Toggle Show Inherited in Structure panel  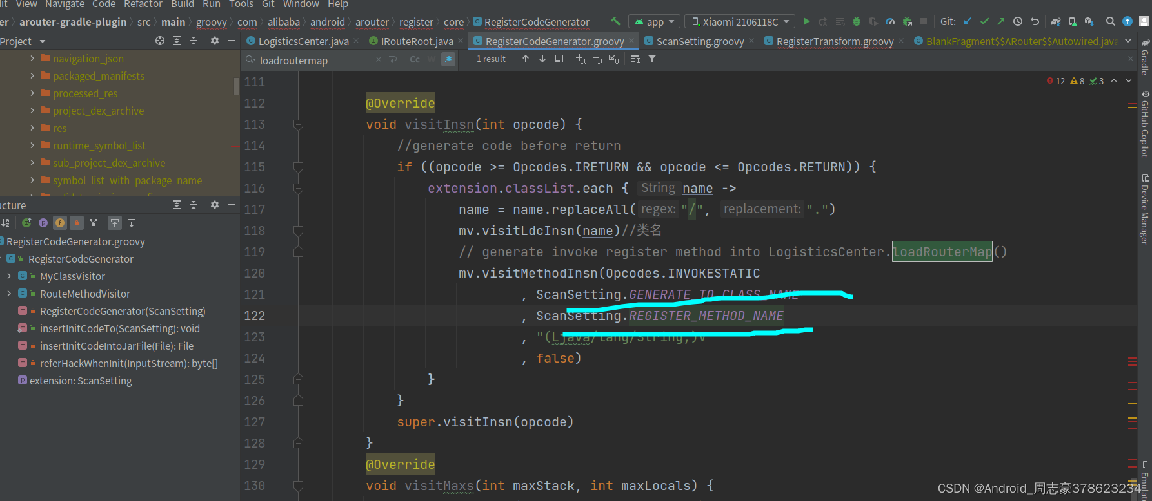[x=94, y=223]
